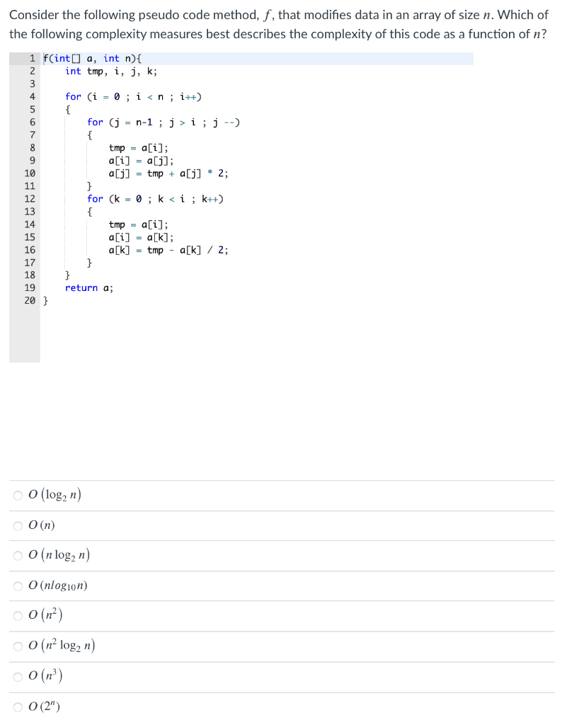Screen dimensions: 567x725
Task: Select the O(log₂ n) answer option
Action: [x=17, y=495]
